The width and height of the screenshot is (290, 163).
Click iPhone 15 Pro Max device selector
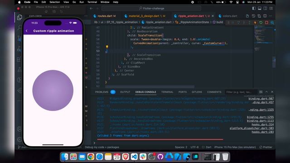pos(235,147)
